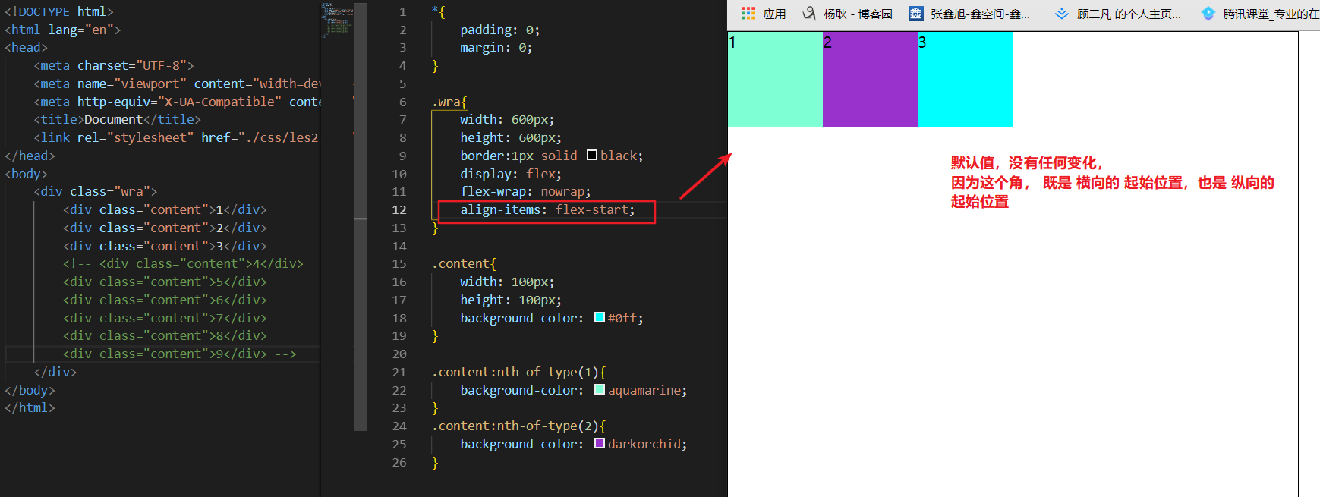The height and width of the screenshot is (497, 1320).
Task: Click the content div line containing 2
Action: tap(165, 228)
